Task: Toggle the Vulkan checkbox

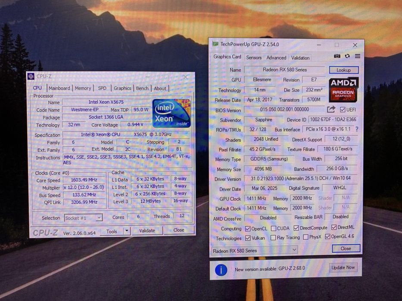Action: 248,238
